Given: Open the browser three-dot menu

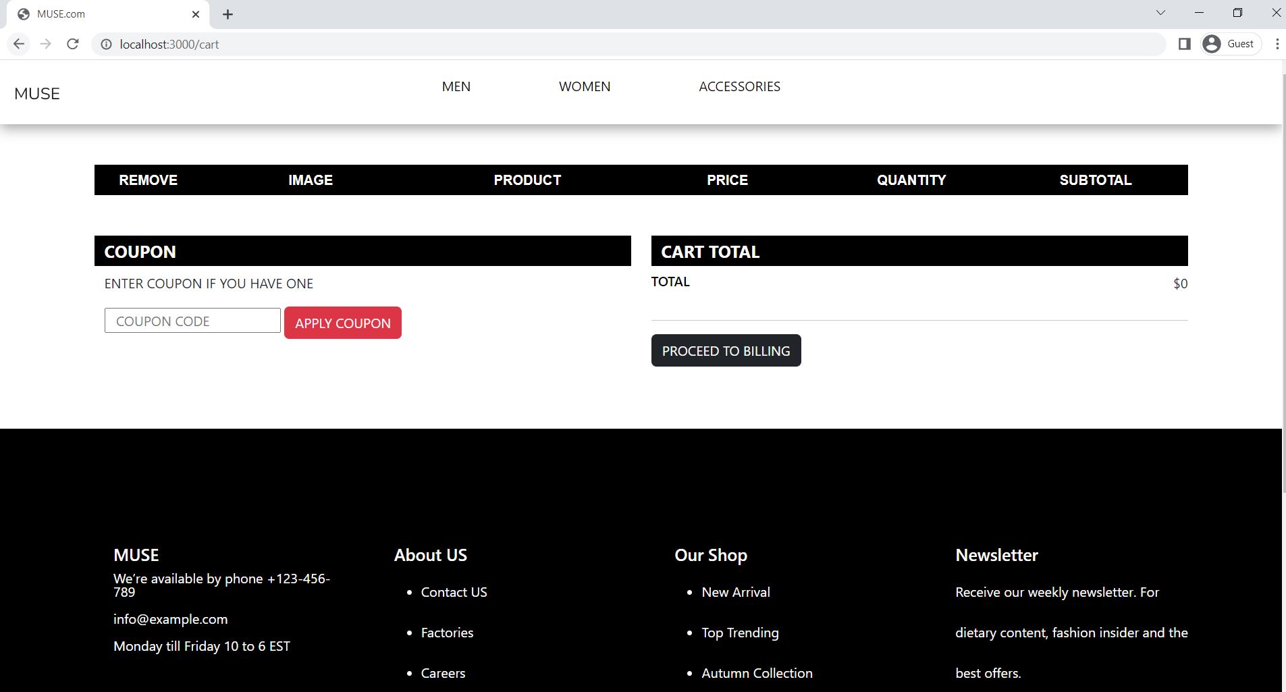Looking at the screenshot, I should [1277, 44].
